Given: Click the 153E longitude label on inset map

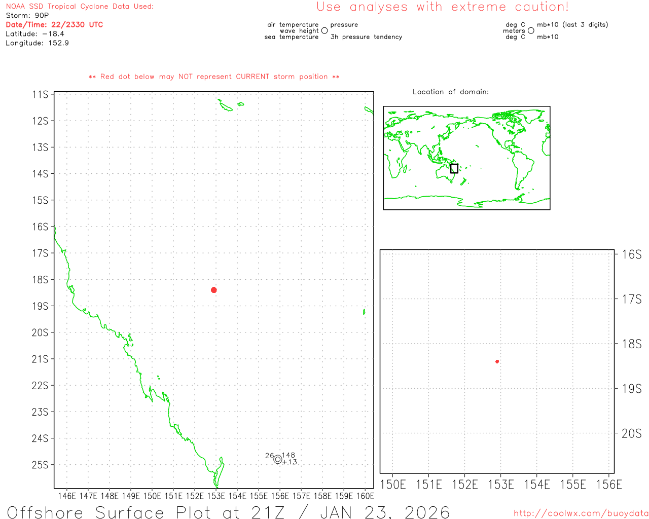Looking at the screenshot, I should 501,485.
